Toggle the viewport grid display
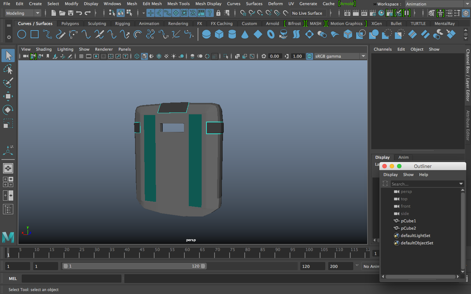This screenshot has width=471, height=294. [x=81, y=56]
